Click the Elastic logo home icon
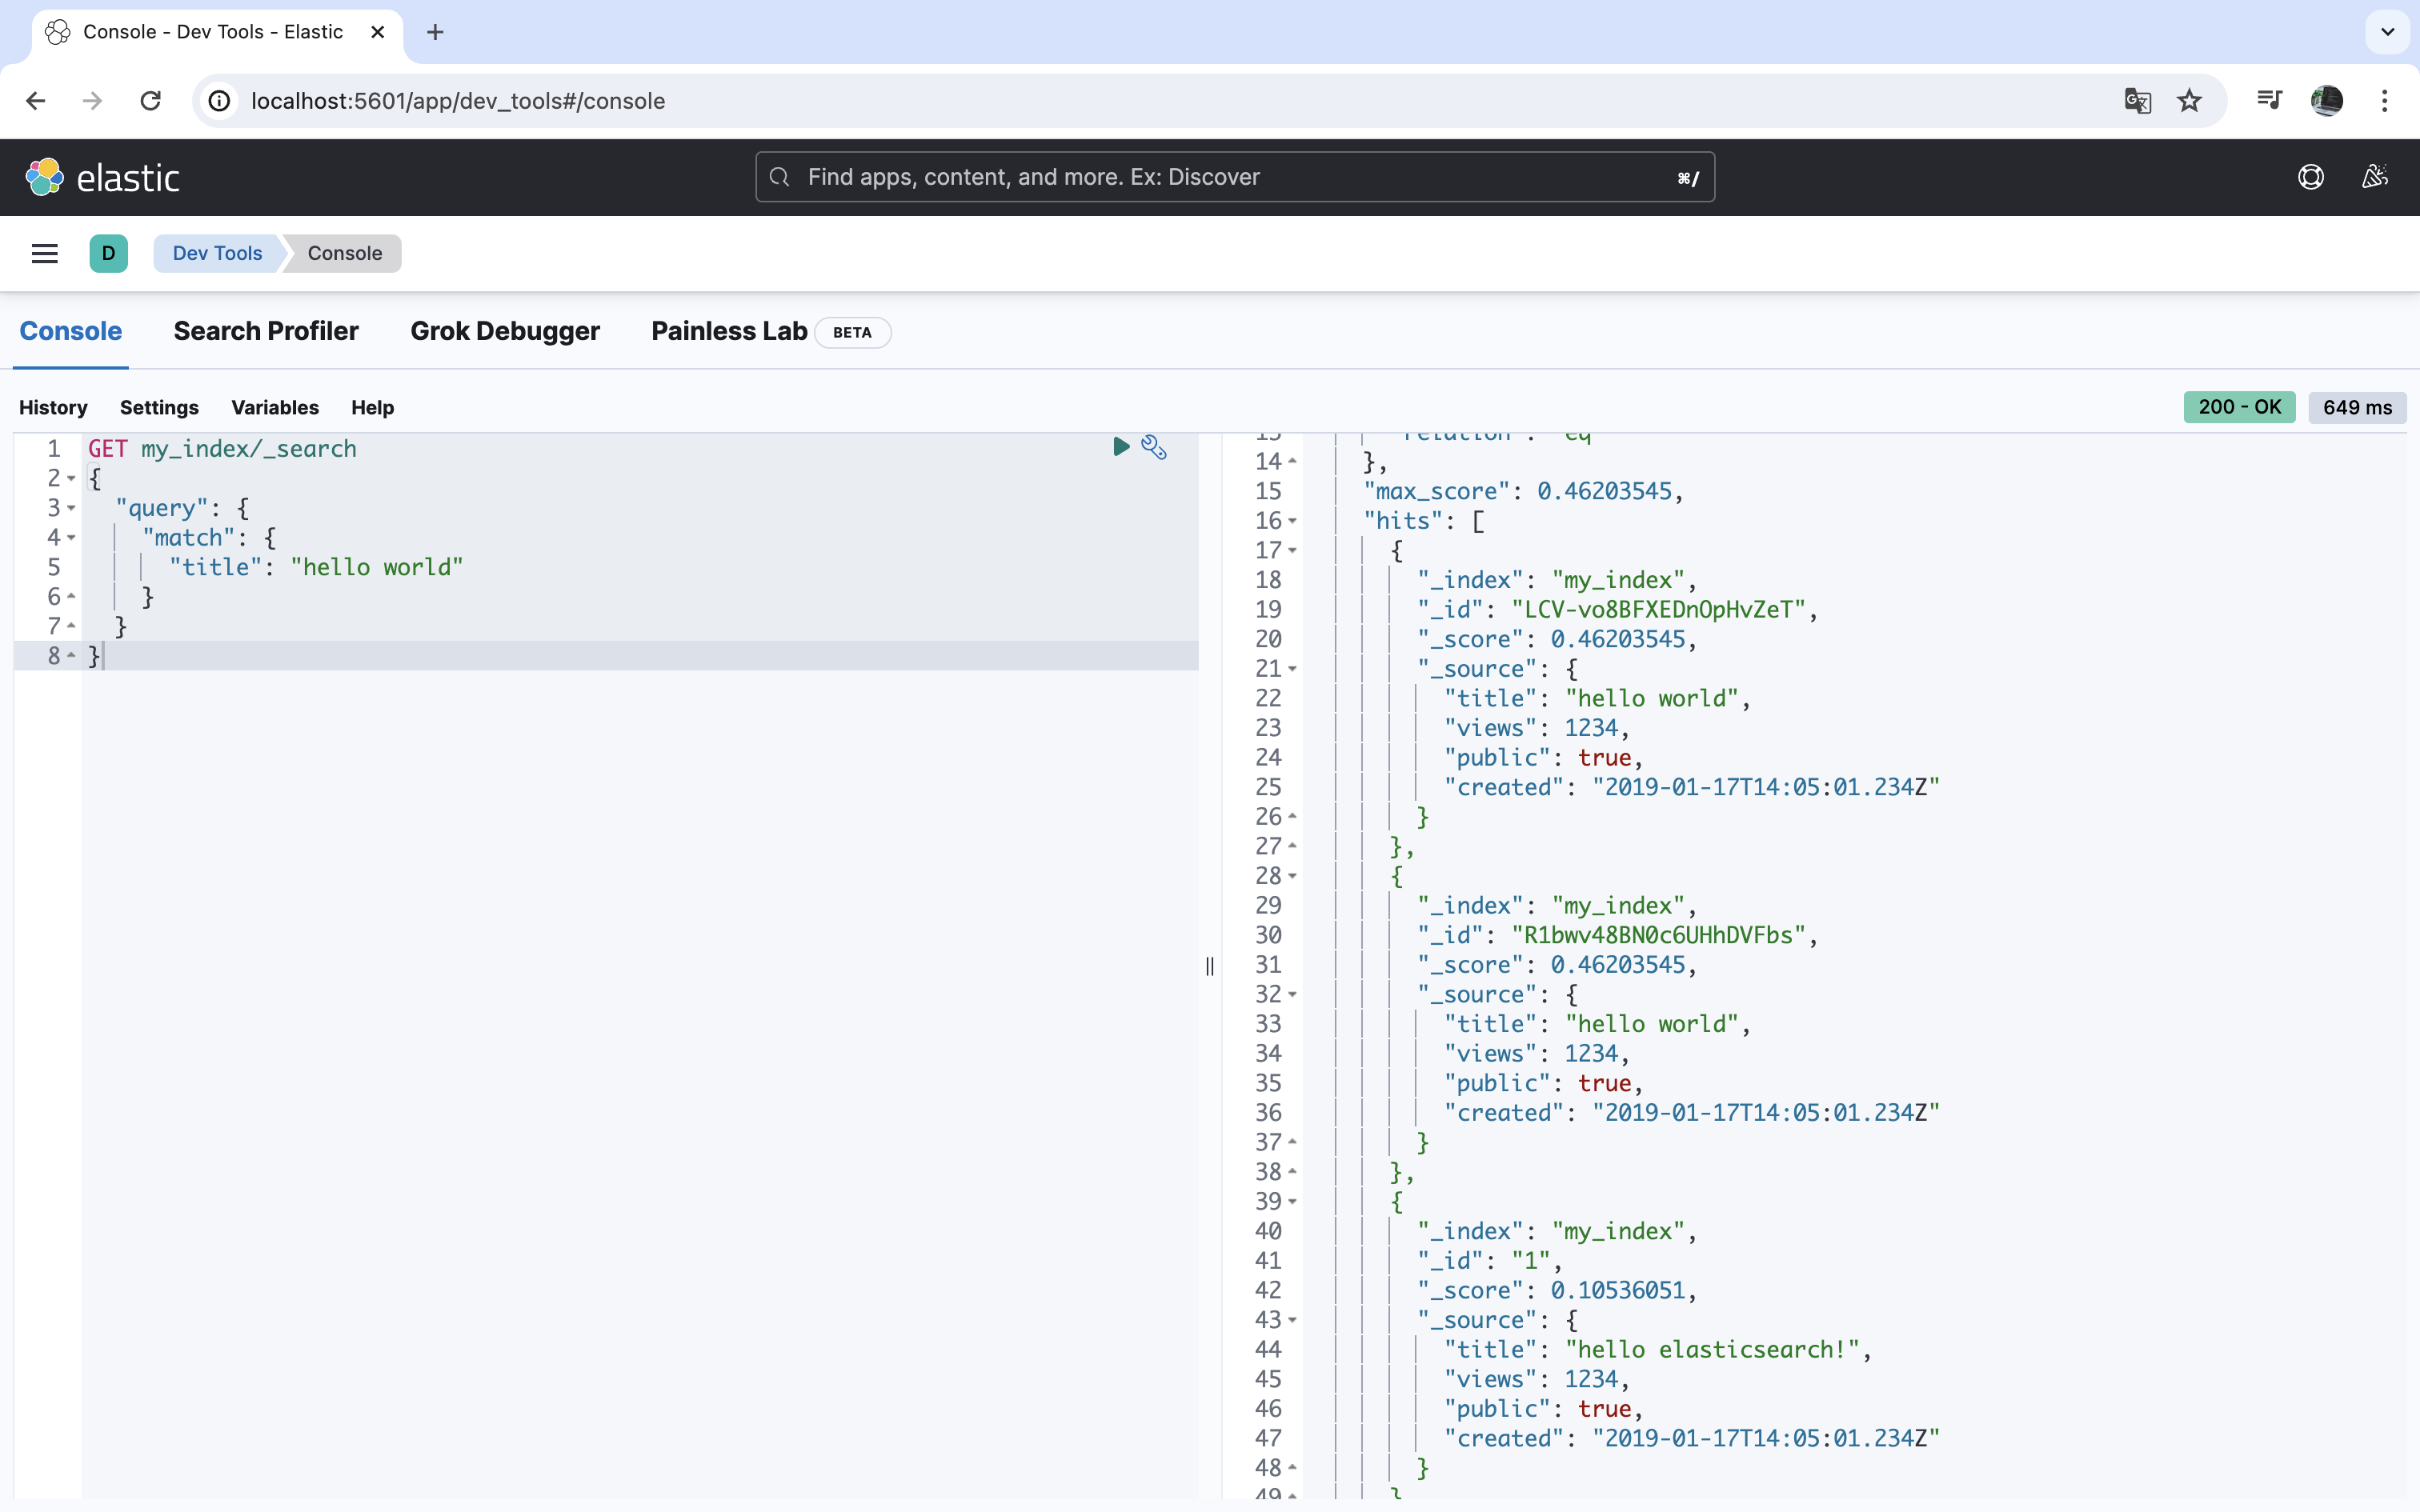This screenshot has width=2420, height=1512. tap(44, 178)
